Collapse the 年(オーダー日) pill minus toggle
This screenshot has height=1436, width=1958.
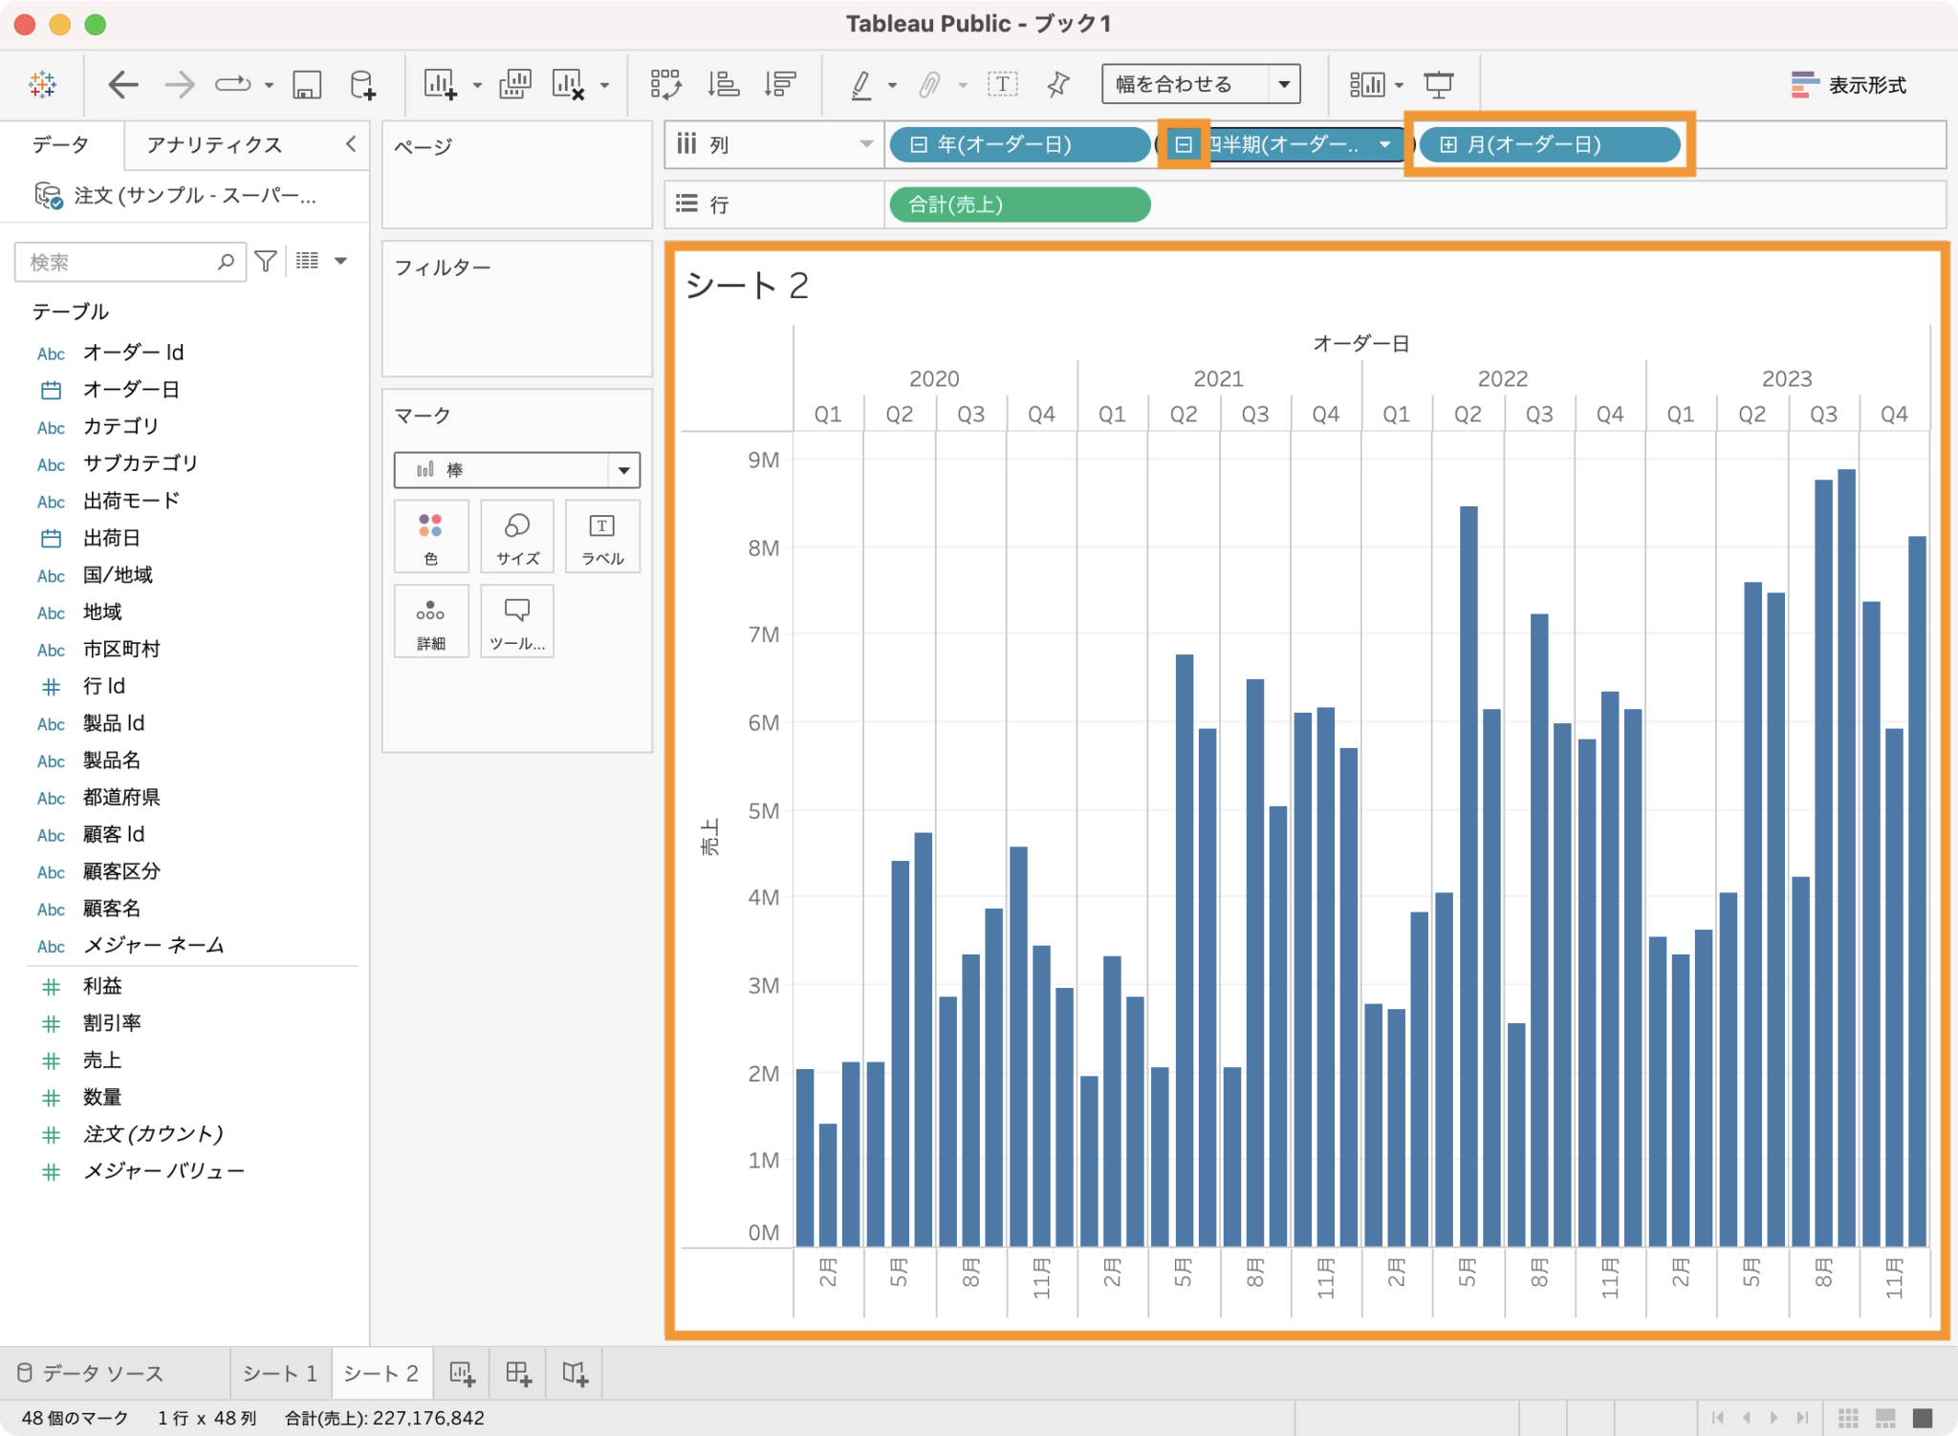point(918,144)
